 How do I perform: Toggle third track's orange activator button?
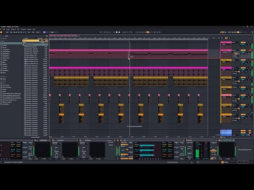(x=243, y=60)
